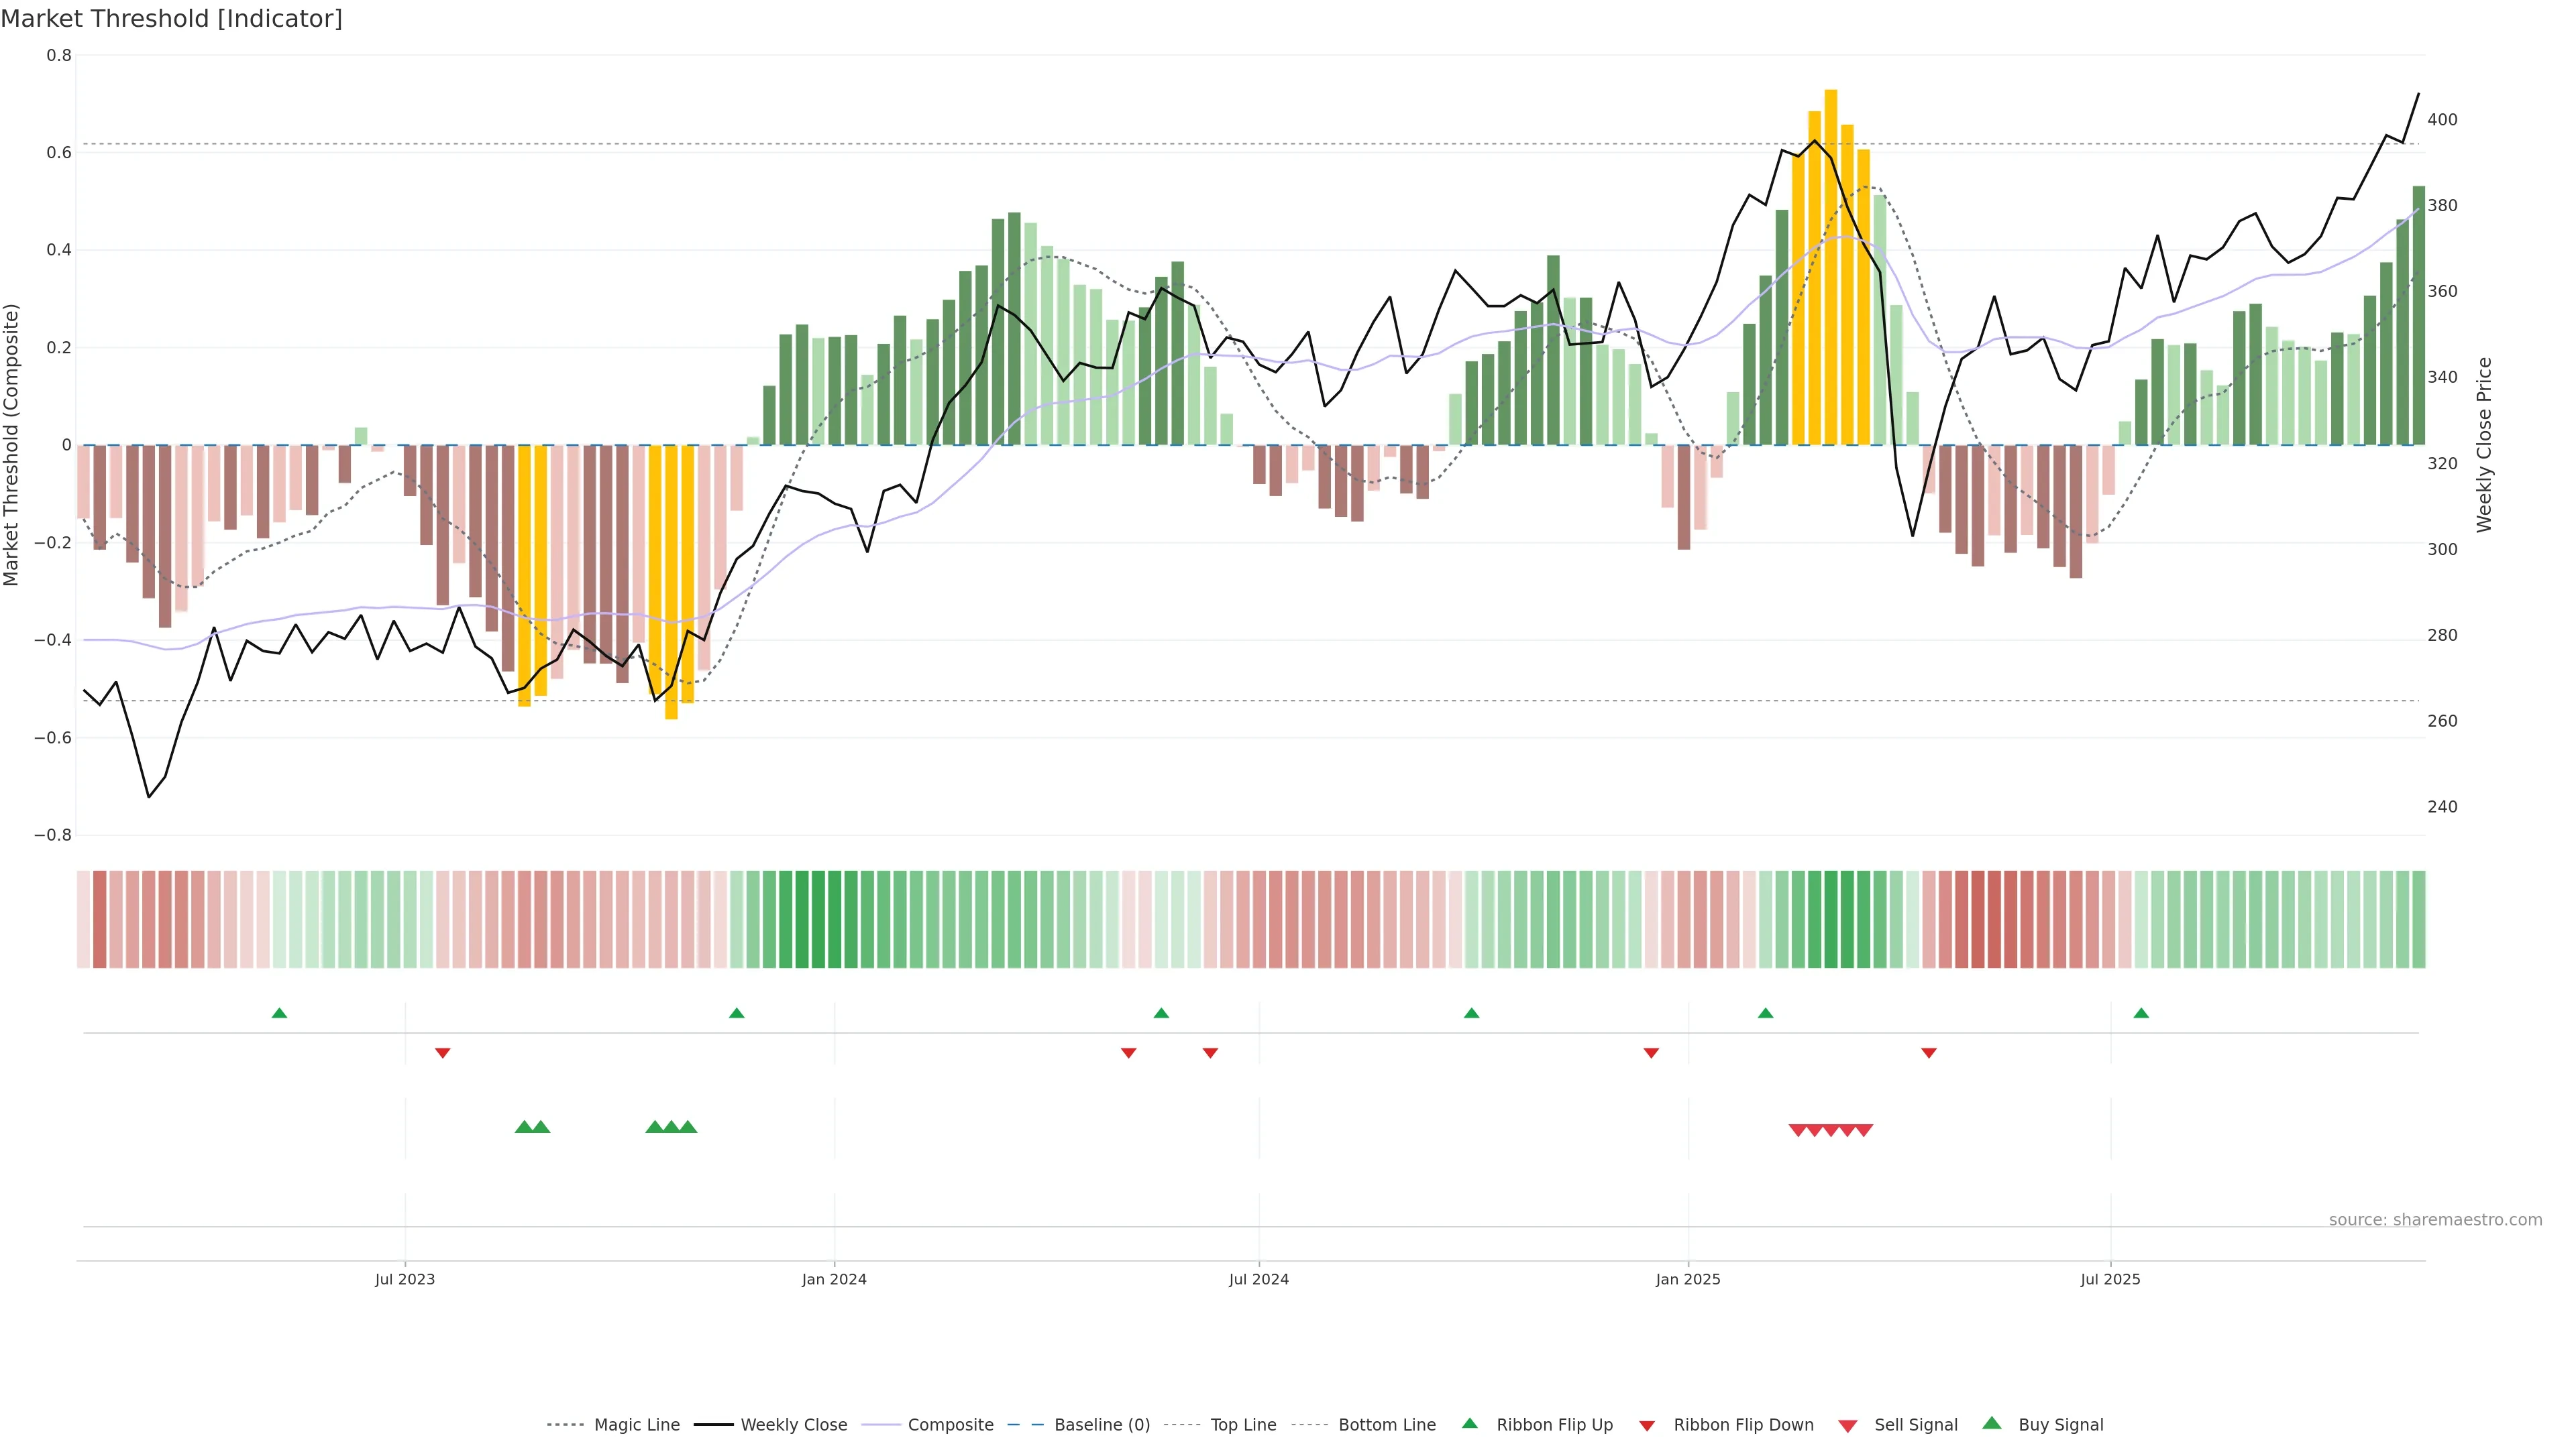Hide the Composite line via legend
This screenshot has width=2576, height=1448.
(950, 1425)
